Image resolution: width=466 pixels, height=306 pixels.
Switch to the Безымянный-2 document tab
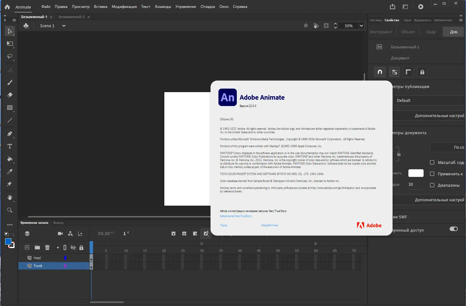point(71,17)
